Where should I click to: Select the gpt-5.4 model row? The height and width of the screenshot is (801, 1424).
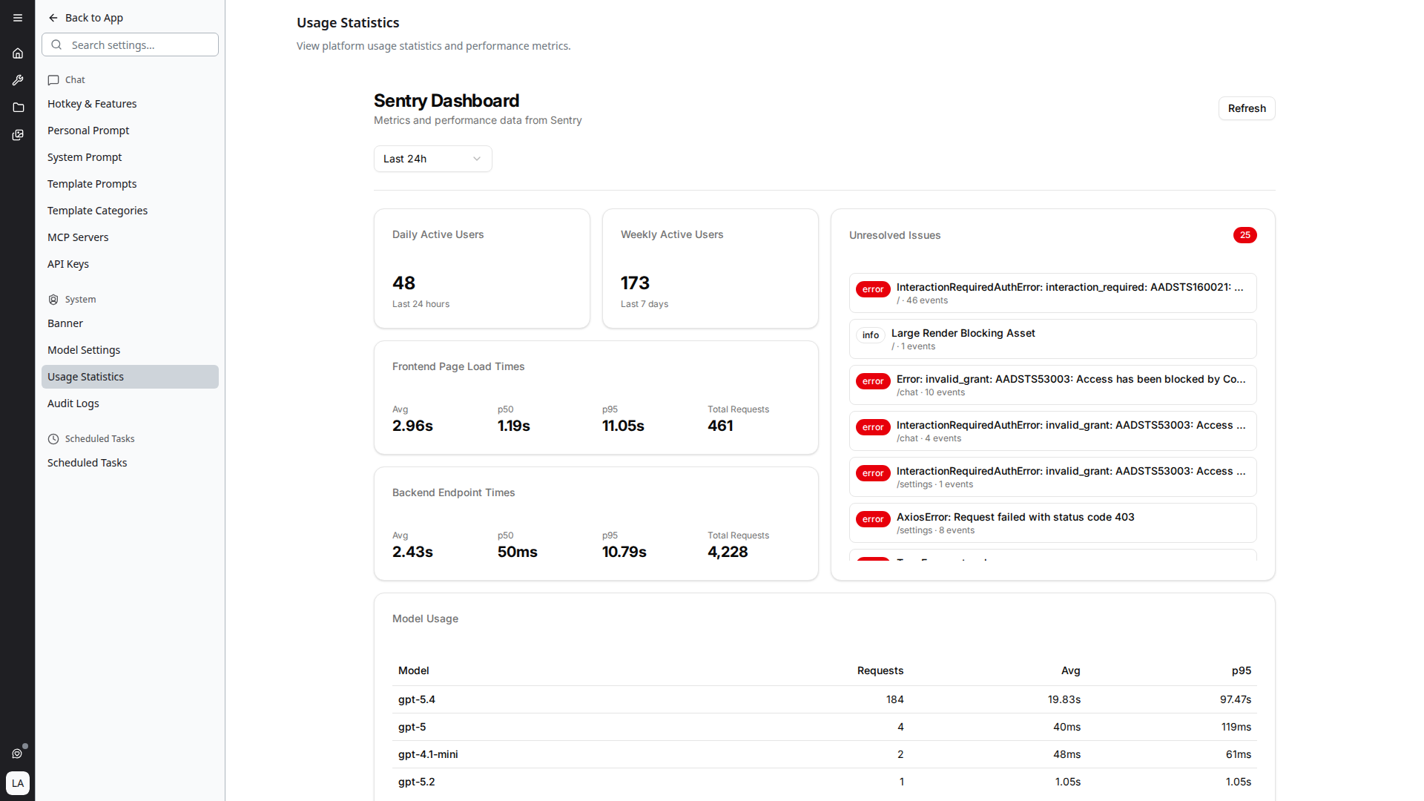tap(825, 699)
